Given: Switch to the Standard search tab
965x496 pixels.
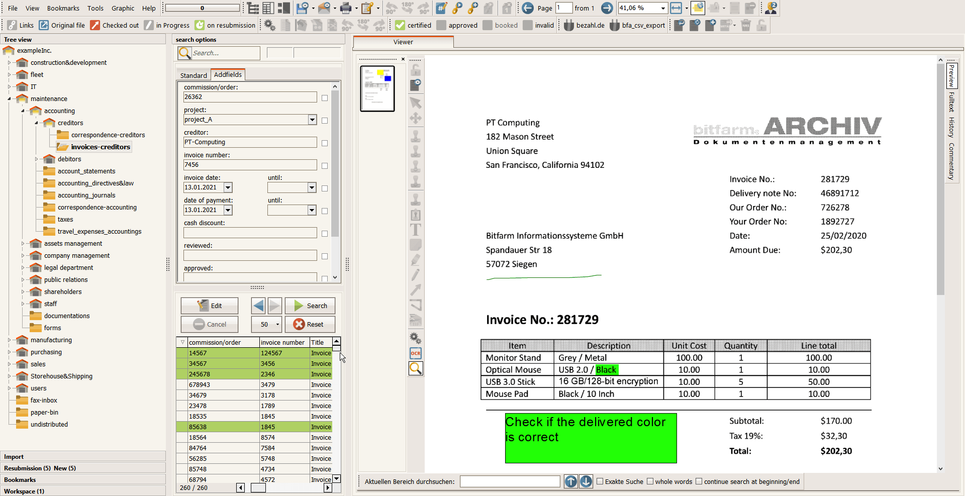Looking at the screenshot, I should click(x=194, y=75).
